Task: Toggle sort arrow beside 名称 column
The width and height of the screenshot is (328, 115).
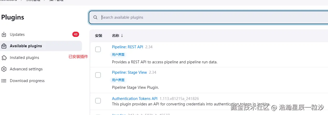Action: 122,36
